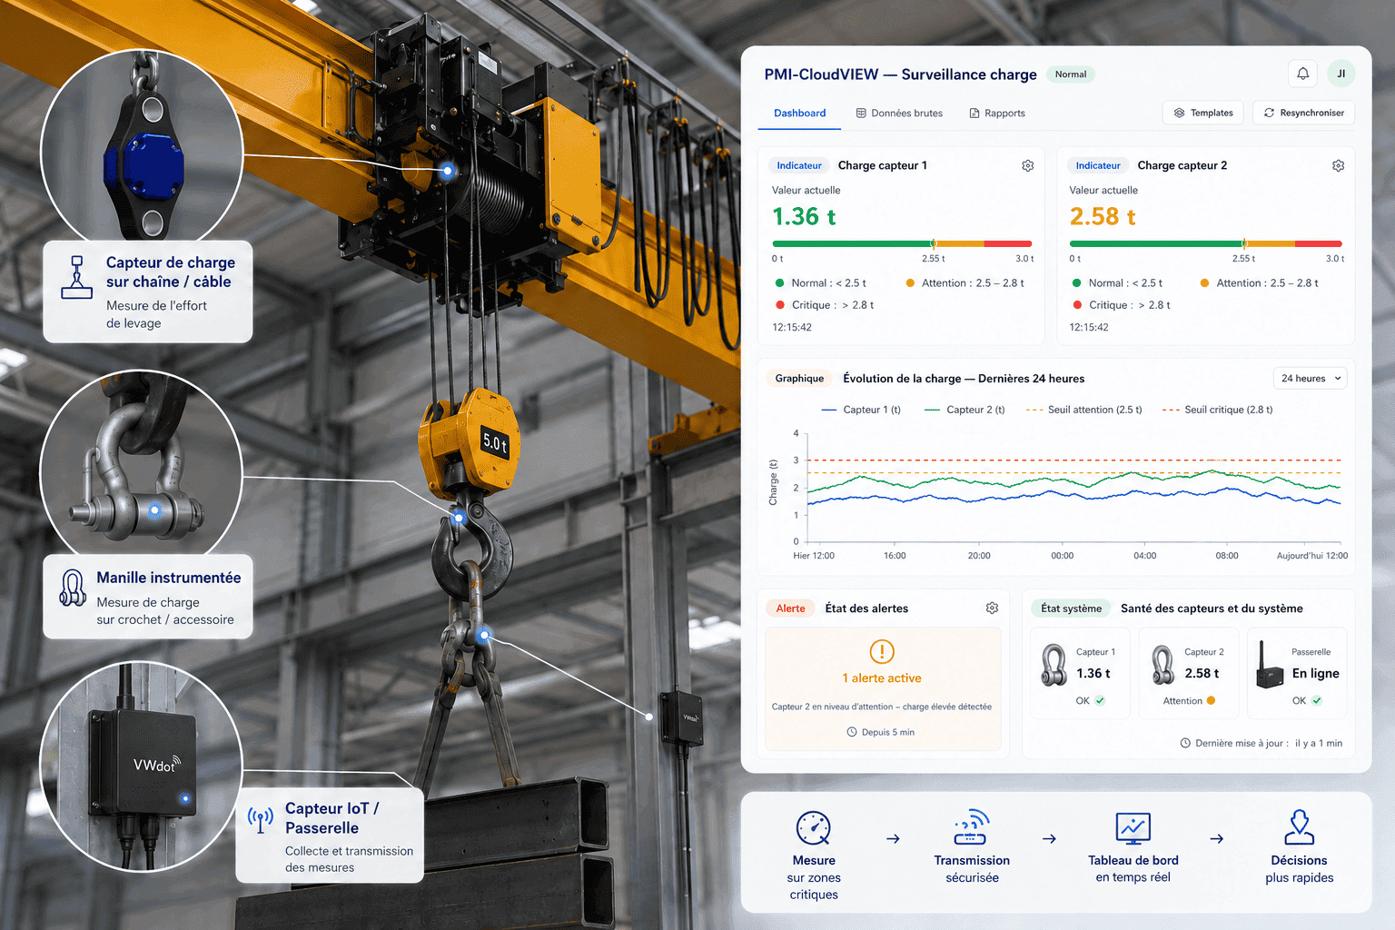Click the Mesure gauge icon
The width and height of the screenshot is (1395, 930).
[814, 828]
